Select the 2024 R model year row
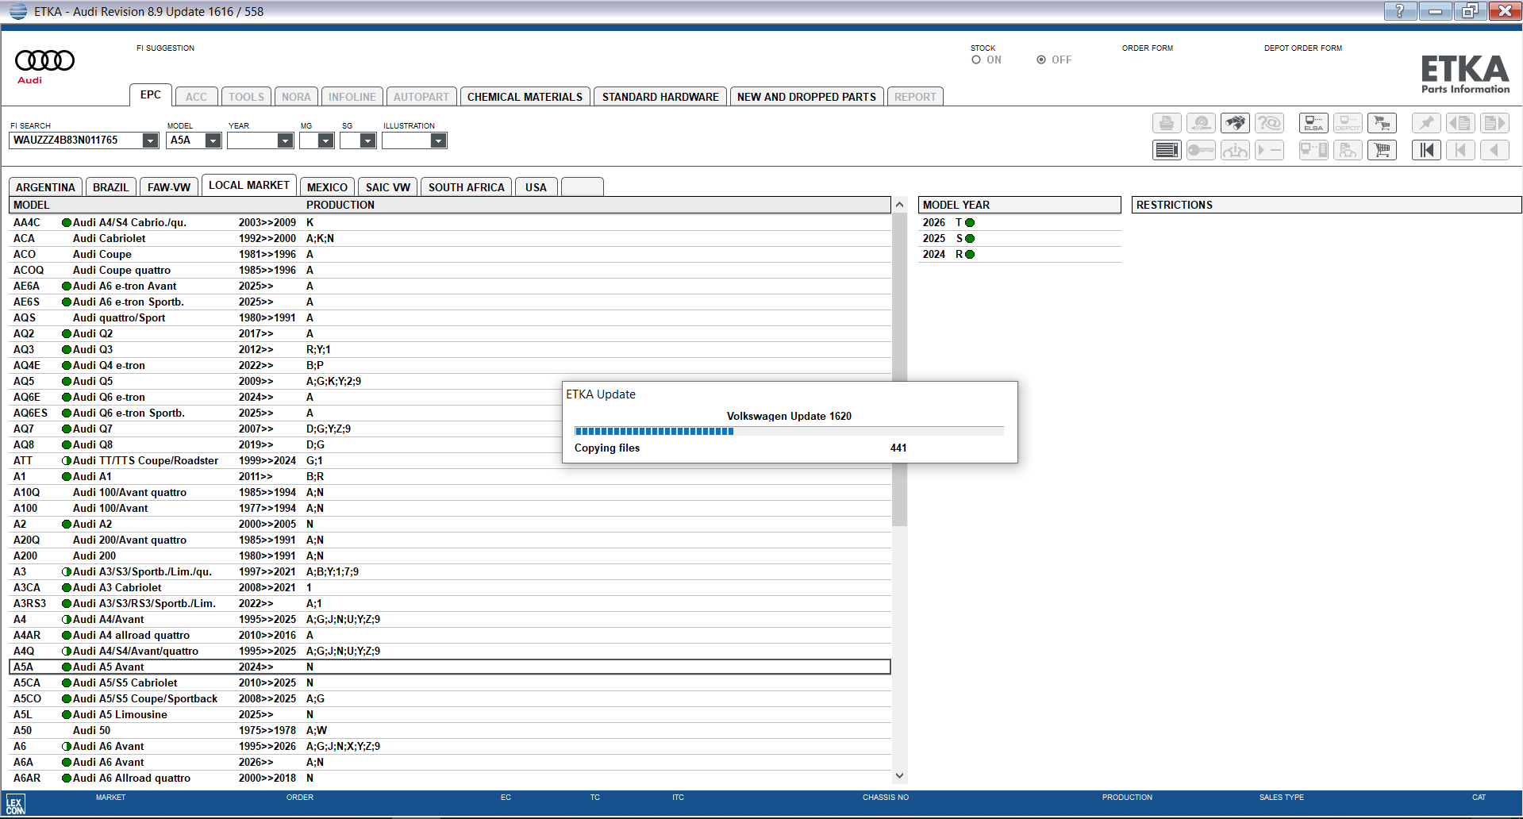This screenshot has height=819, width=1523. point(1019,255)
